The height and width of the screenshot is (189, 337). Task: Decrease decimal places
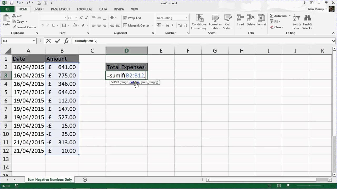click(x=185, y=25)
